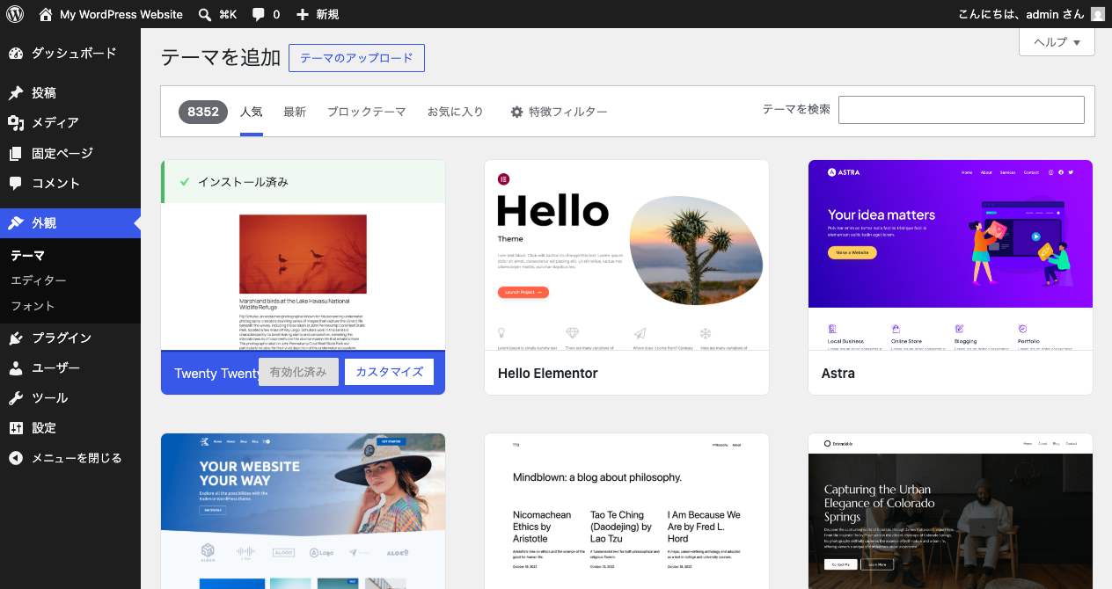This screenshot has width=1112, height=589.
Task: Open the site home icon
Action: tap(46, 14)
